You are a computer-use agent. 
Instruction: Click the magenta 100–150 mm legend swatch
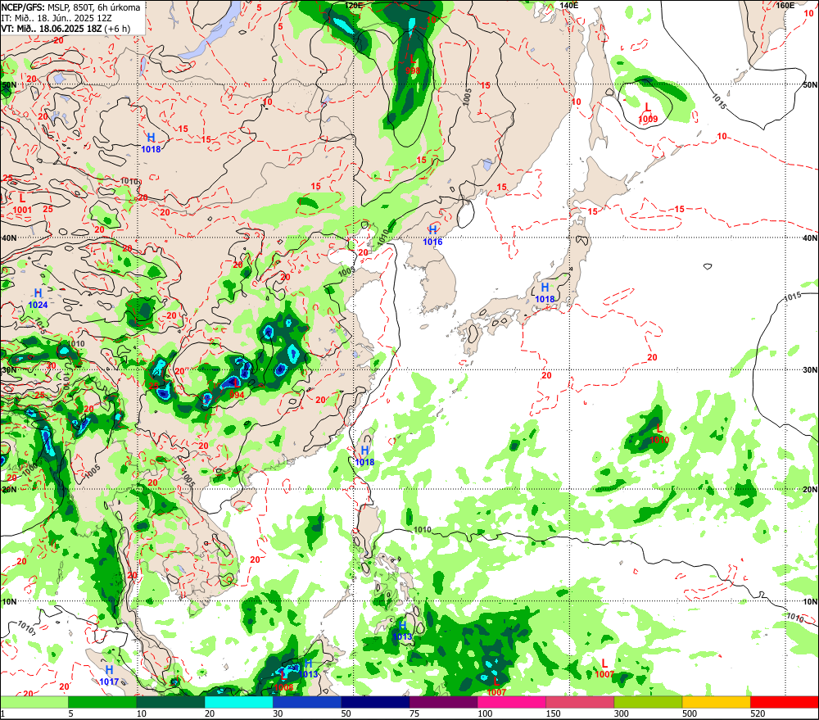point(512,702)
